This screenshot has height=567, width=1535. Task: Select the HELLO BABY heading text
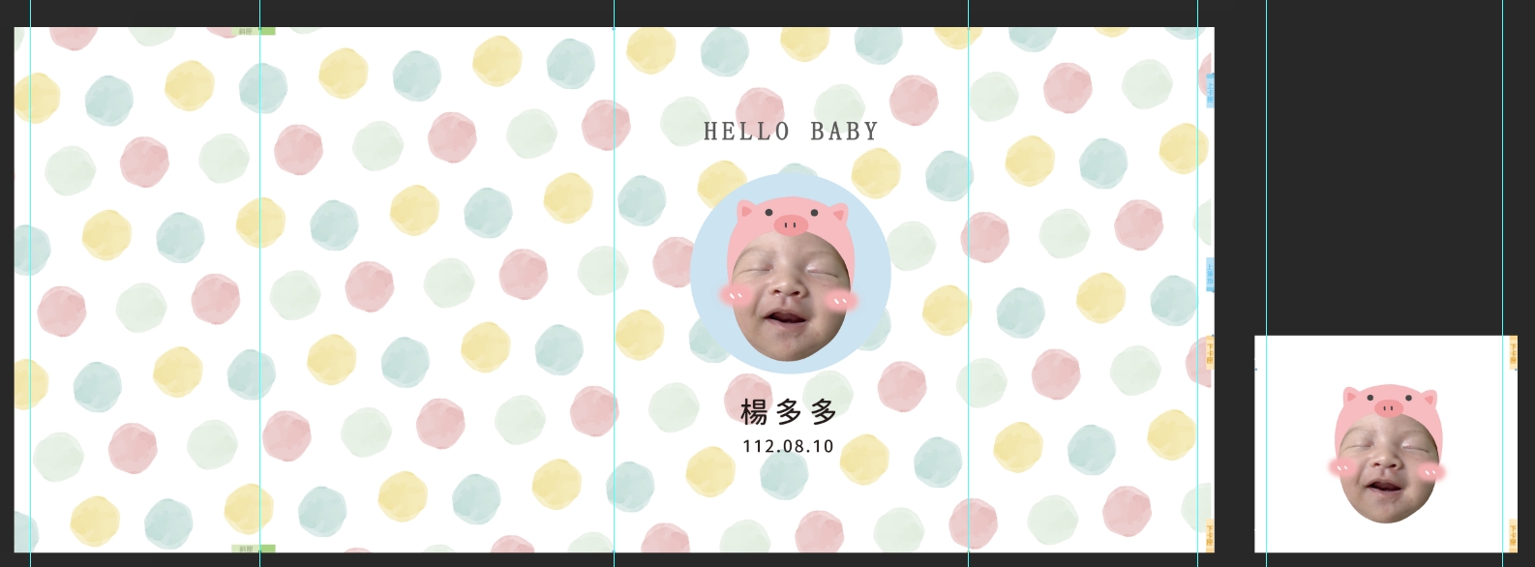point(791,132)
